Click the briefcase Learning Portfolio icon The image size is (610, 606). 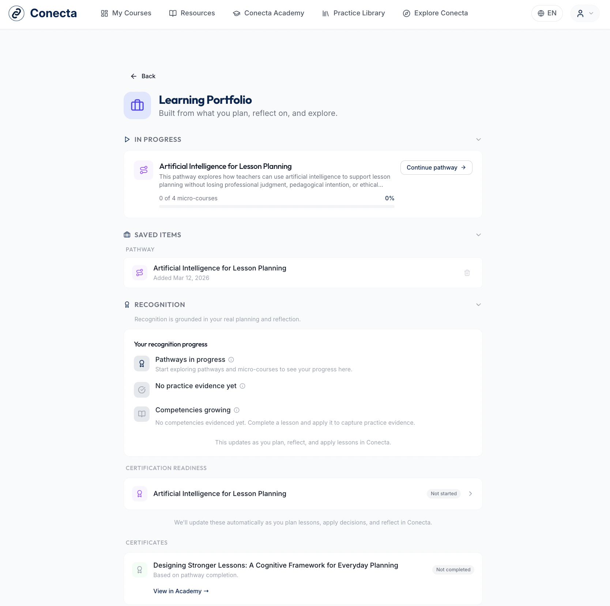pos(137,105)
